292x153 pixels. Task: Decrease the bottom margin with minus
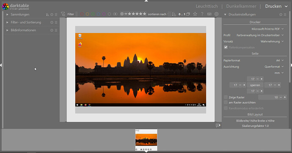tap(258, 91)
